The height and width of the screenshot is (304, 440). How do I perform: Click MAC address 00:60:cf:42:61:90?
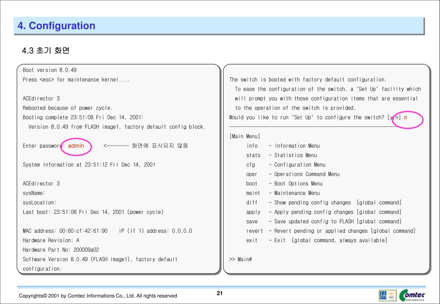[x=65, y=231]
